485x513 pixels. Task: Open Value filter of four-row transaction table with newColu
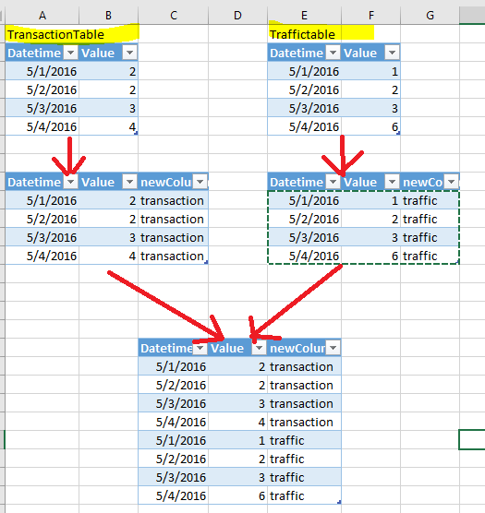(x=129, y=182)
